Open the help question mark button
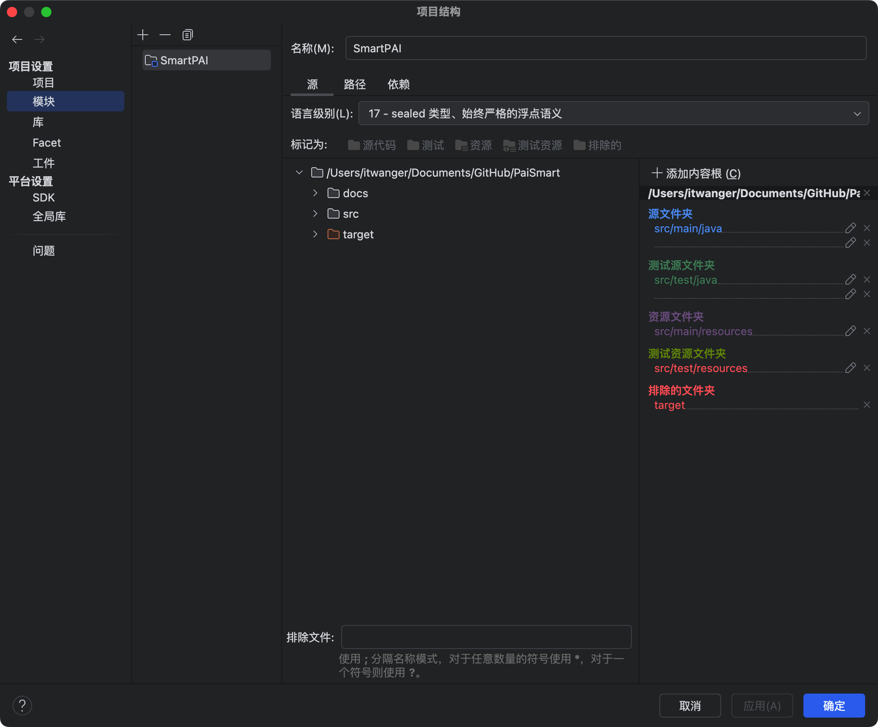Viewport: 878px width, 727px height. point(22,706)
